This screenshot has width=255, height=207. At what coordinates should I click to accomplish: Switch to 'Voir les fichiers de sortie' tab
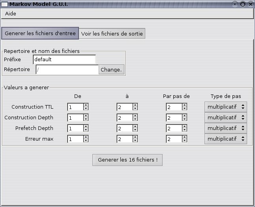click(x=112, y=34)
